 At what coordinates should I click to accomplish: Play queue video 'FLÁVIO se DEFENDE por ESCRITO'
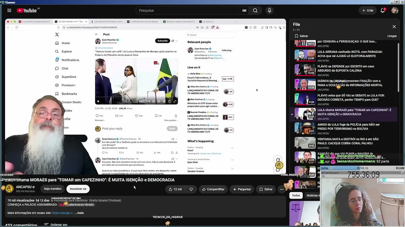[x=345, y=70]
